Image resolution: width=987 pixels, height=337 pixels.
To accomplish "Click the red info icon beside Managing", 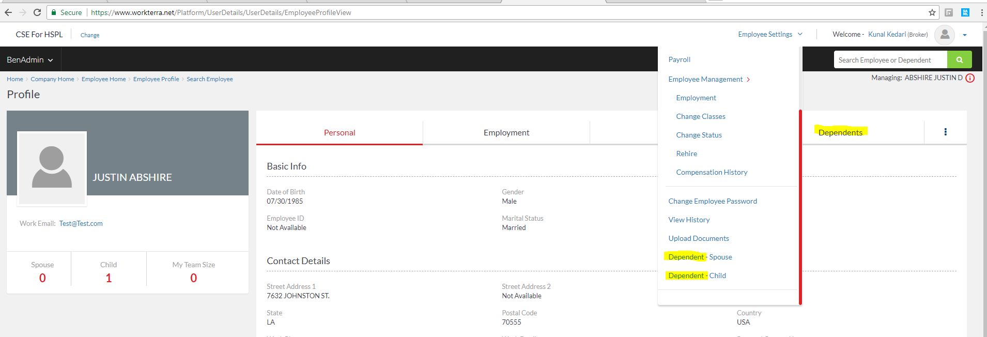I will (x=970, y=79).
